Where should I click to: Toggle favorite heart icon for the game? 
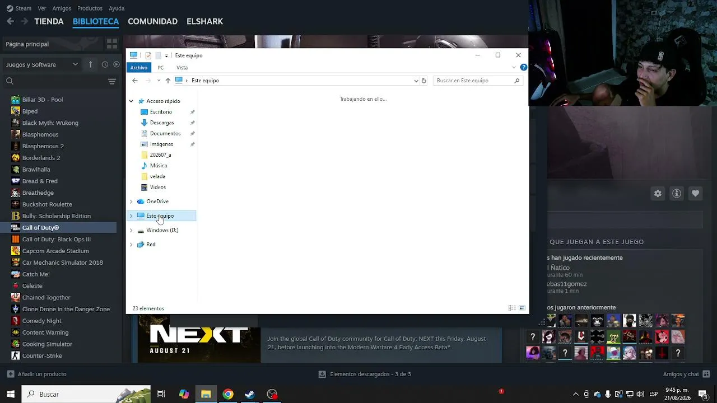coord(695,194)
